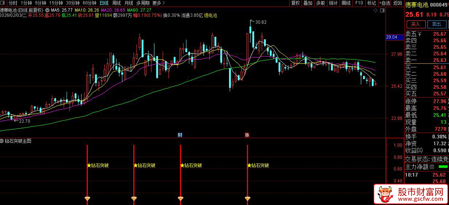Click the 22.70 low price marker
The height and width of the screenshot is (205, 449).
coord(25,121)
